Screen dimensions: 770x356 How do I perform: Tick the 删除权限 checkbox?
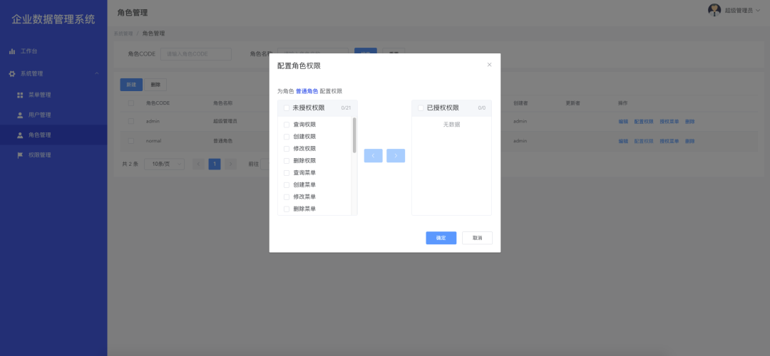(287, 161)
